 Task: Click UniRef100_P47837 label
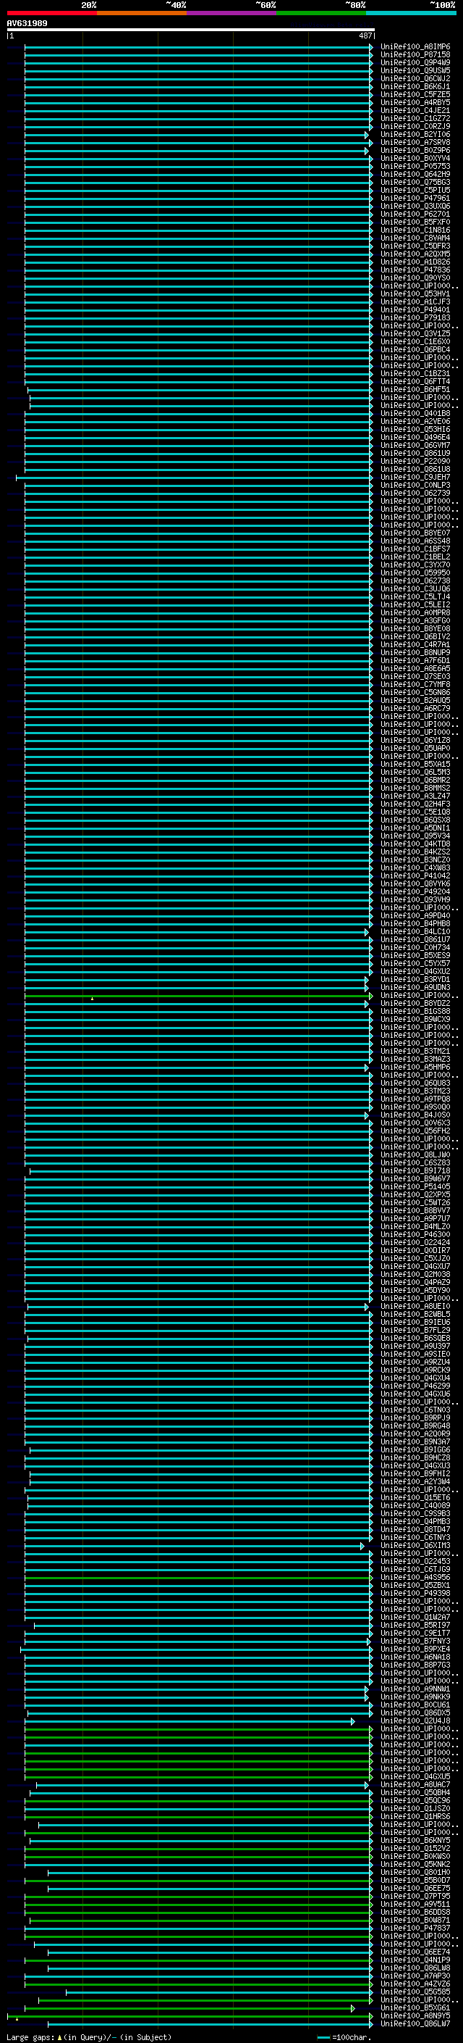[x=415, y=1928]
